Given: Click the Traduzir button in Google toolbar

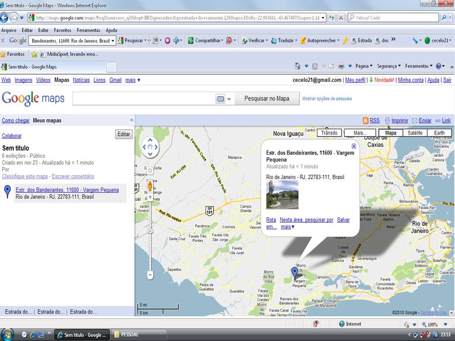Looking at the screenshot, I should (x=284, y=41).
